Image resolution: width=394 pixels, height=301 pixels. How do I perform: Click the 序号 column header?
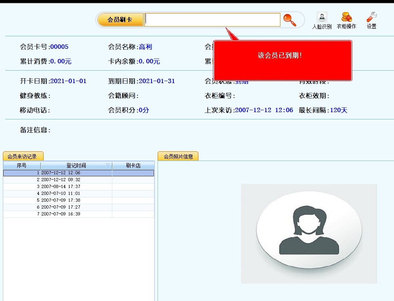(x=22, y=165)
